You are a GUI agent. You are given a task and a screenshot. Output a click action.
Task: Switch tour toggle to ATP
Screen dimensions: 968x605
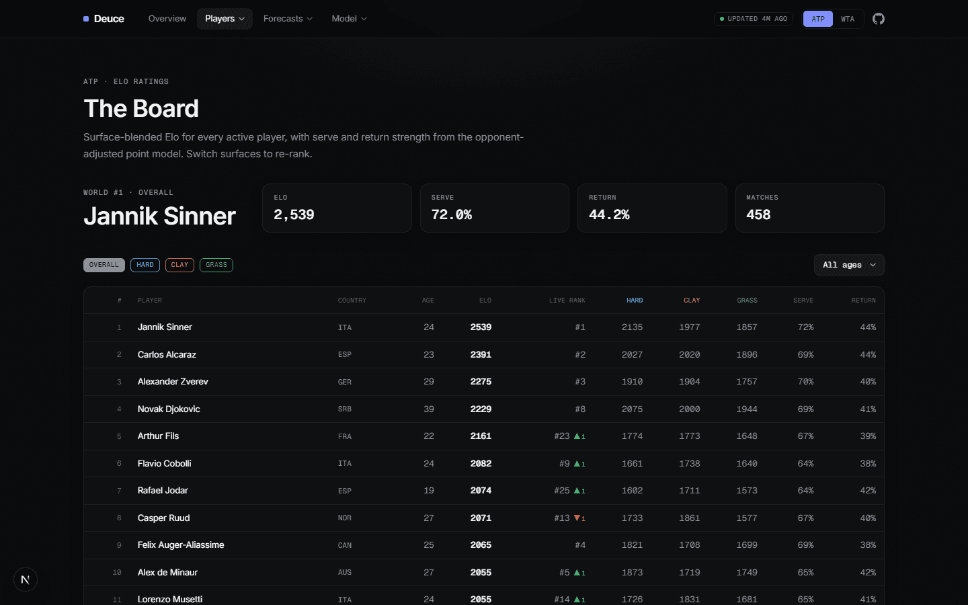pos(818,19)
